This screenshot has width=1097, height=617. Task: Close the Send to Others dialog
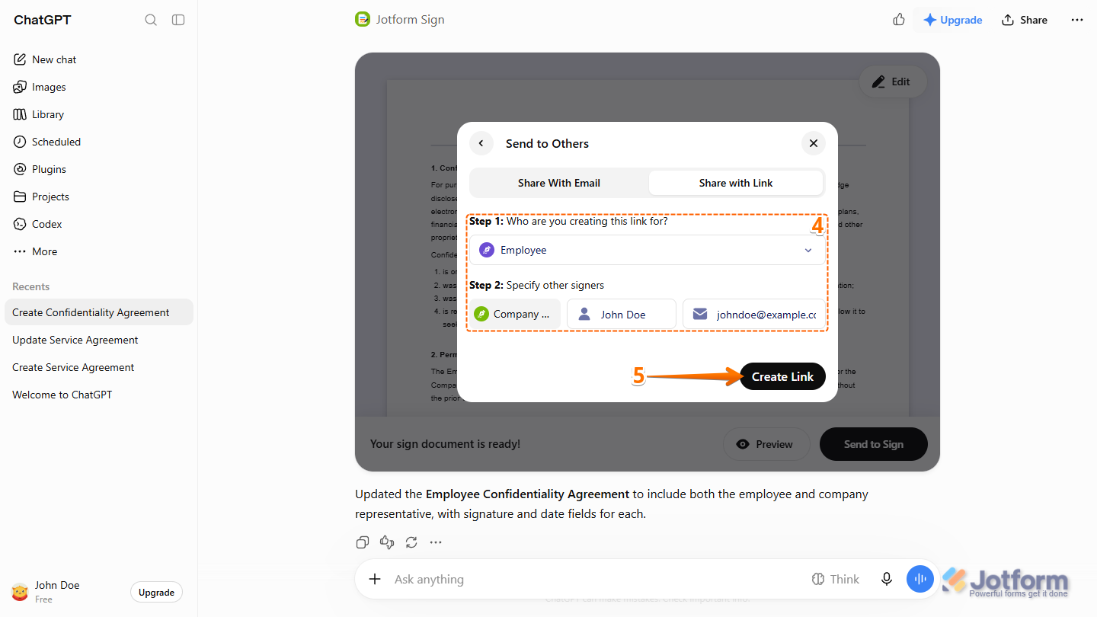[x=814, y=143]
